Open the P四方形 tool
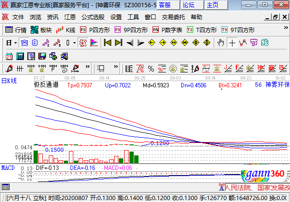Image resolution: width=290 pixels, height=202 pixels. [95, 30]
